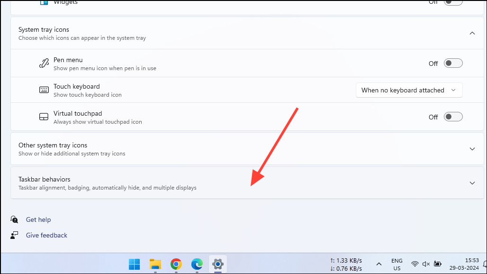Screen dimensions: 487x274
Task: Expand the Taskbar behaviors section
Action: (x=472, y=183)
